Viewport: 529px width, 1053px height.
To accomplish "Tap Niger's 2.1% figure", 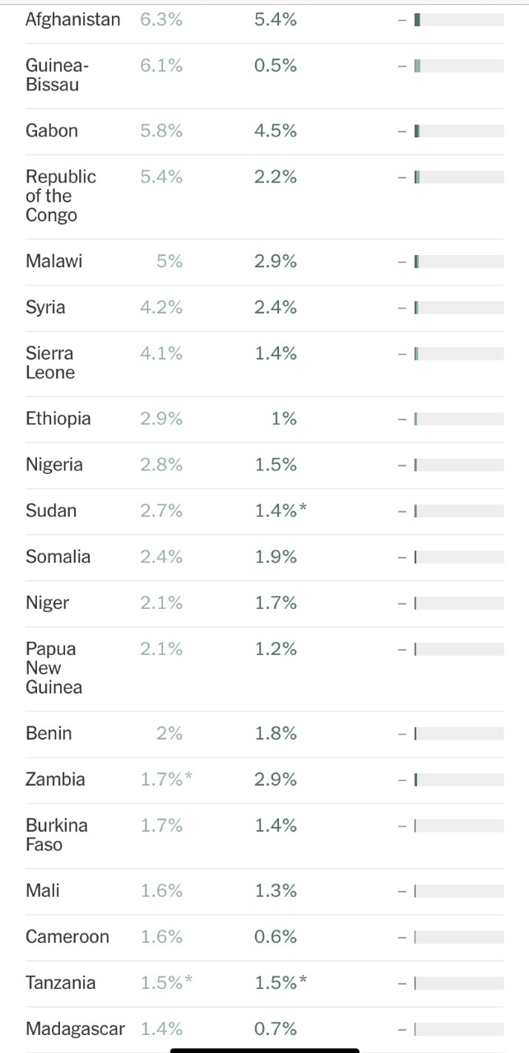I will point(161,603).
